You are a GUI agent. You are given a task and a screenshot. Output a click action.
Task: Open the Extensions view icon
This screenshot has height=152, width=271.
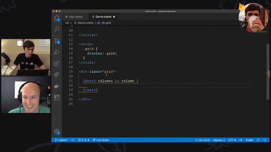point(57,63)
